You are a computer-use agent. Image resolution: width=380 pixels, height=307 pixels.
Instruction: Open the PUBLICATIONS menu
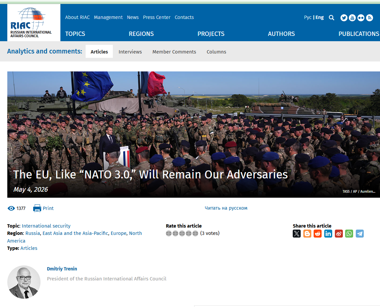coord(359,34)
